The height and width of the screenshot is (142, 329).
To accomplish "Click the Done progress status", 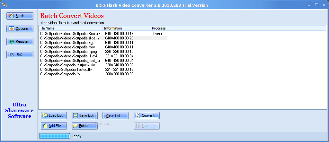I will [x=157, y=34].
